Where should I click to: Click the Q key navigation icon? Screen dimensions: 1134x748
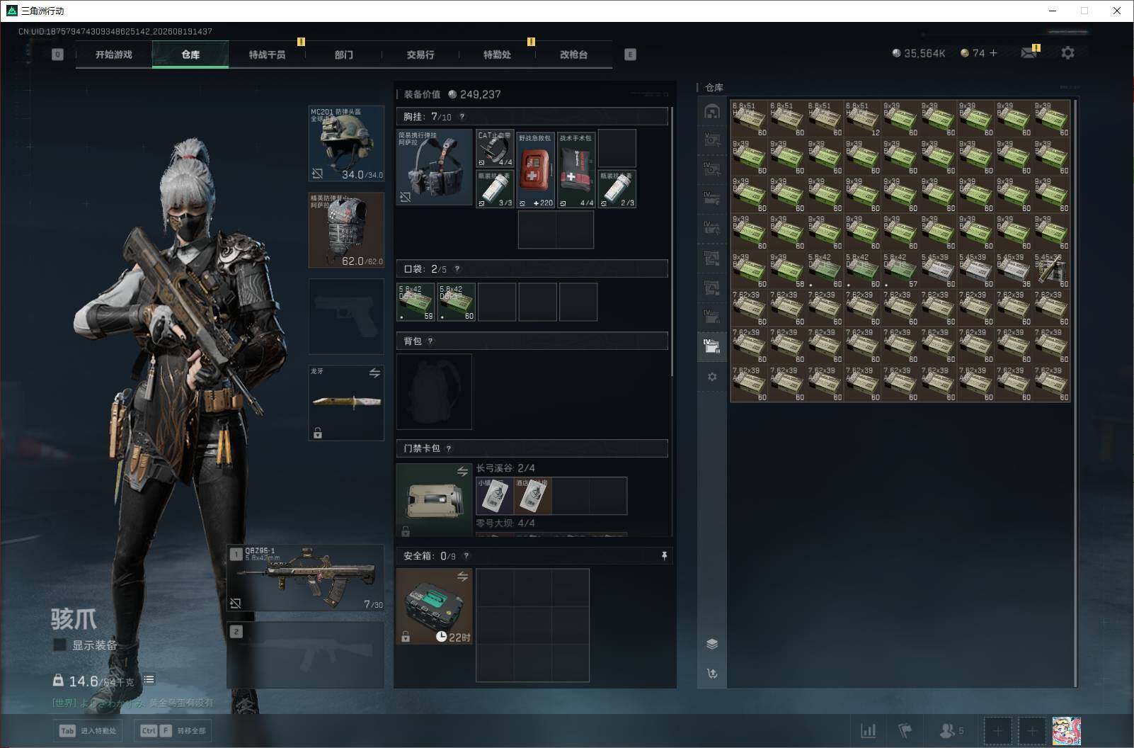(57, 55)
